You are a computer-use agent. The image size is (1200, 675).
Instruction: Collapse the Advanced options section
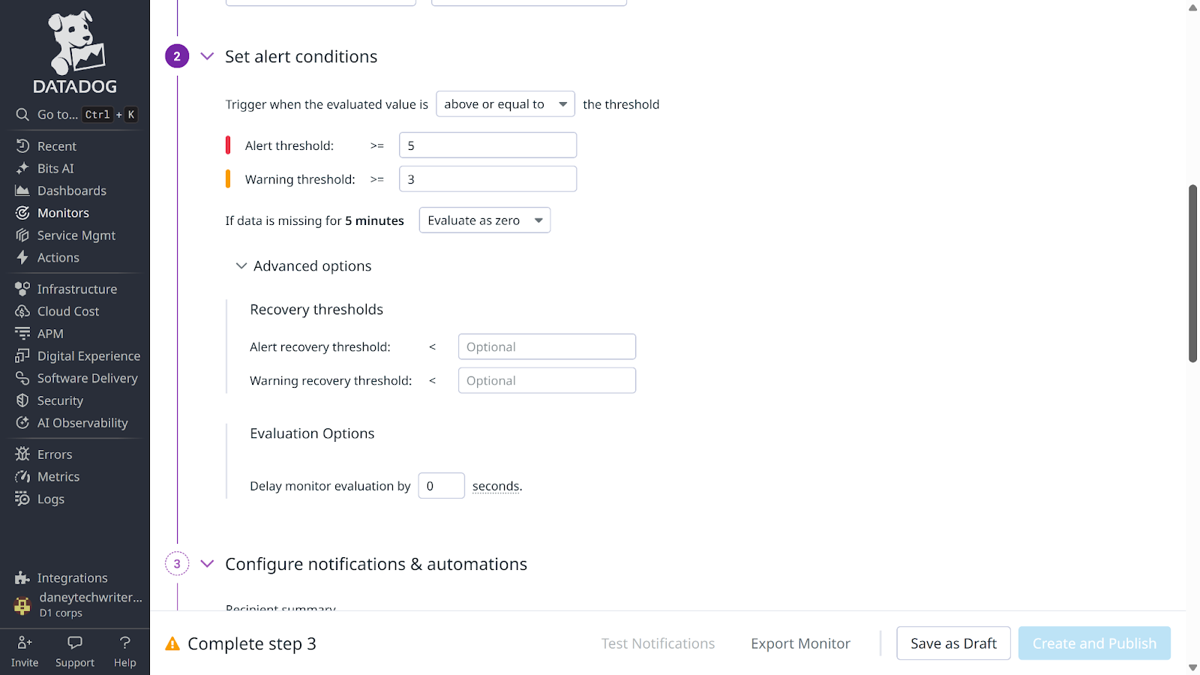(x=241, y=266)
